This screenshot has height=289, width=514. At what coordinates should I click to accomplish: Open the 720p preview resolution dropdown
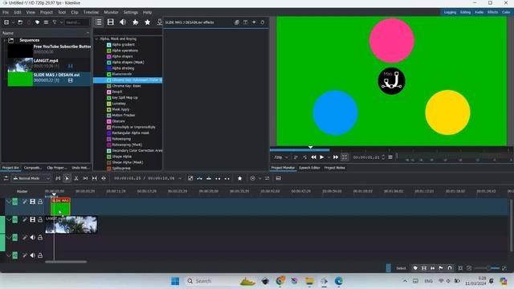pos(281,157)
